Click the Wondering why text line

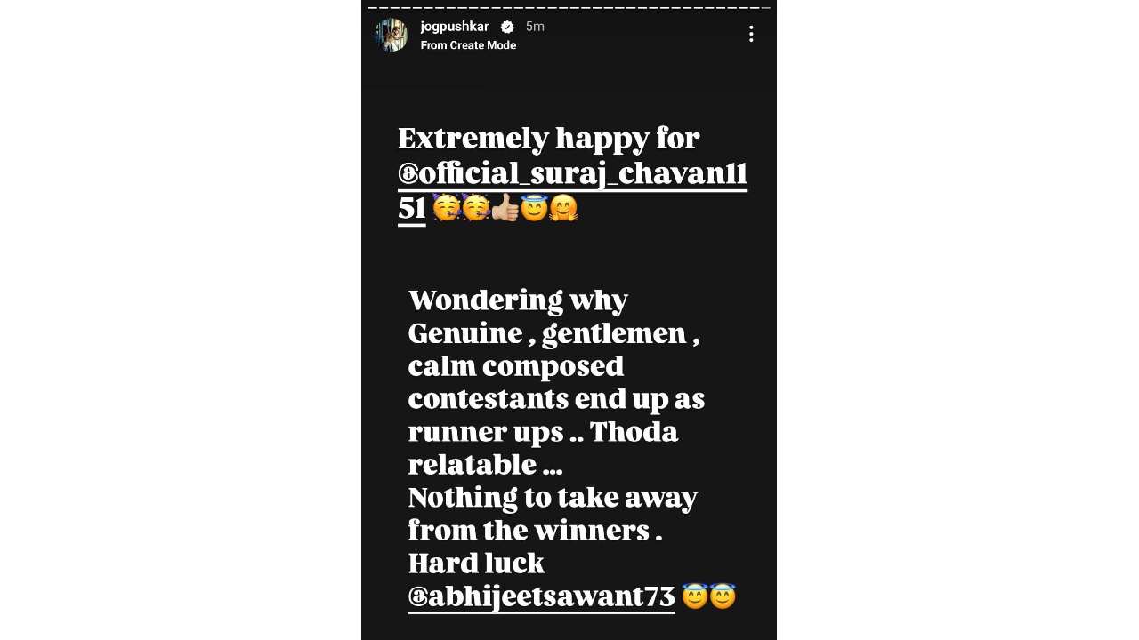click(x=518, y=300)
